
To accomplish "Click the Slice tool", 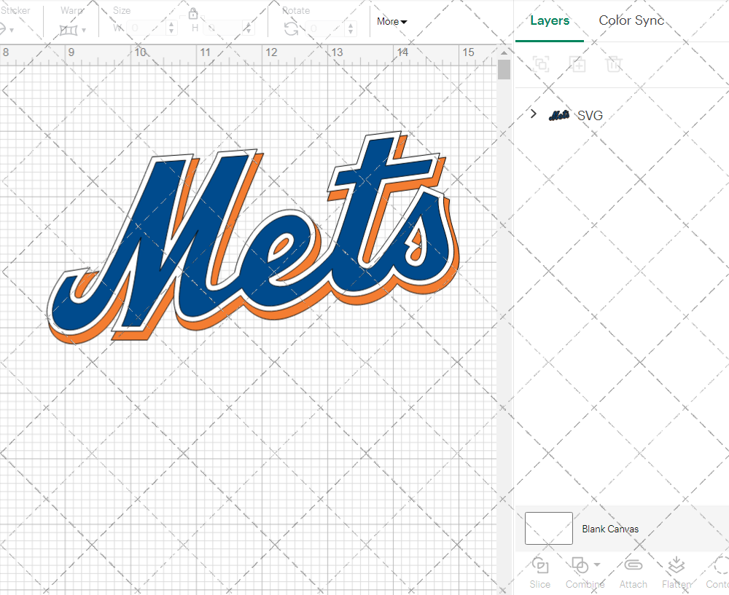I will 539,572.
